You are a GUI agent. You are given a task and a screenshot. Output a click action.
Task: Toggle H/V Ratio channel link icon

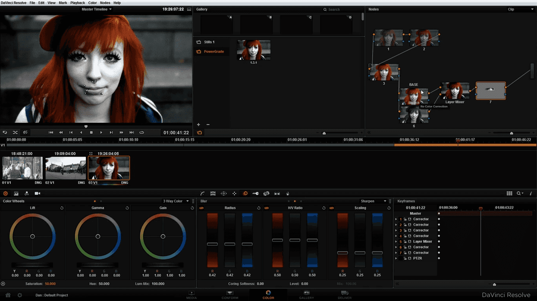click(x=267, y=208)
